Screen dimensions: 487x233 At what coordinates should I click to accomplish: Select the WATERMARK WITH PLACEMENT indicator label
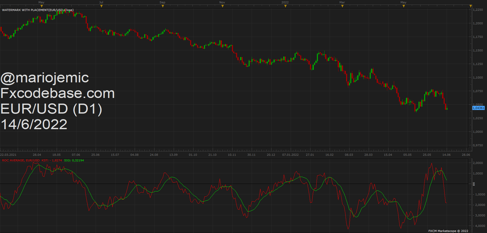click(38, 10)
